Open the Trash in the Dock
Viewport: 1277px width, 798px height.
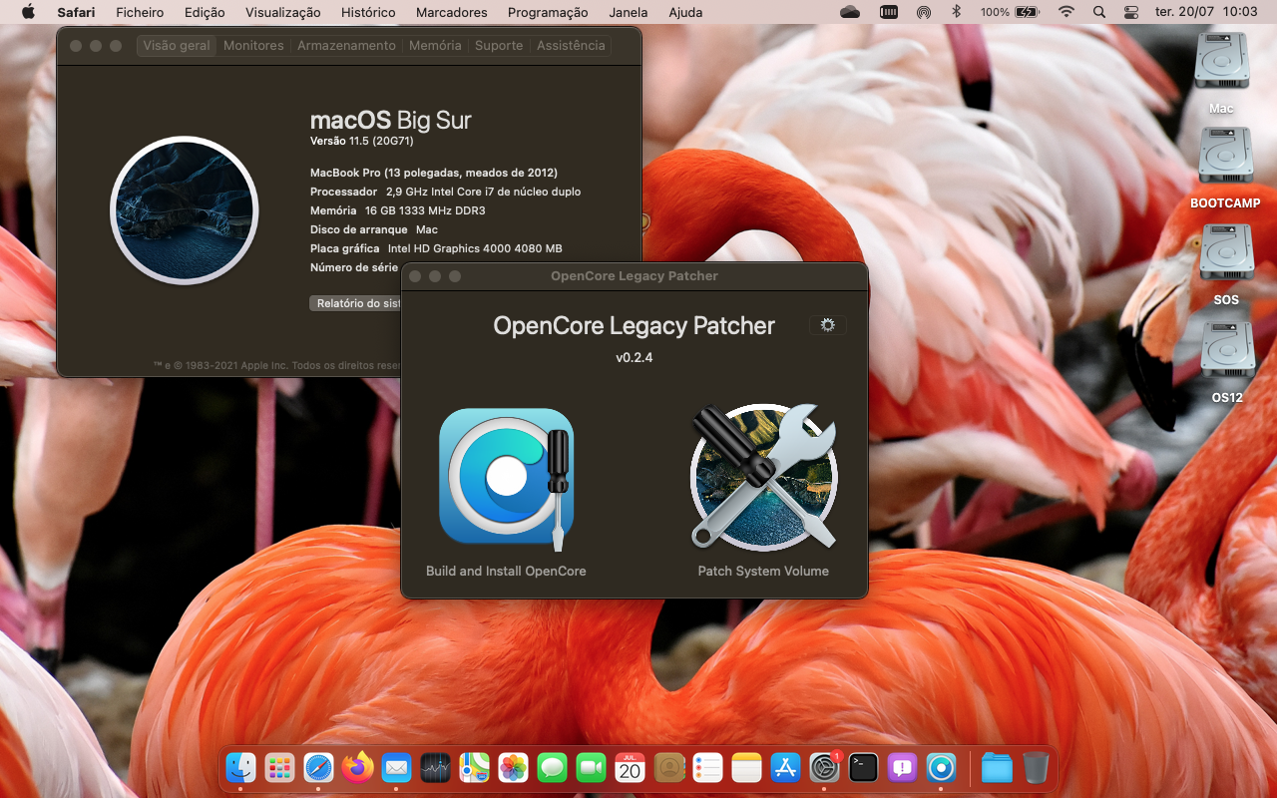point(1036,767)
